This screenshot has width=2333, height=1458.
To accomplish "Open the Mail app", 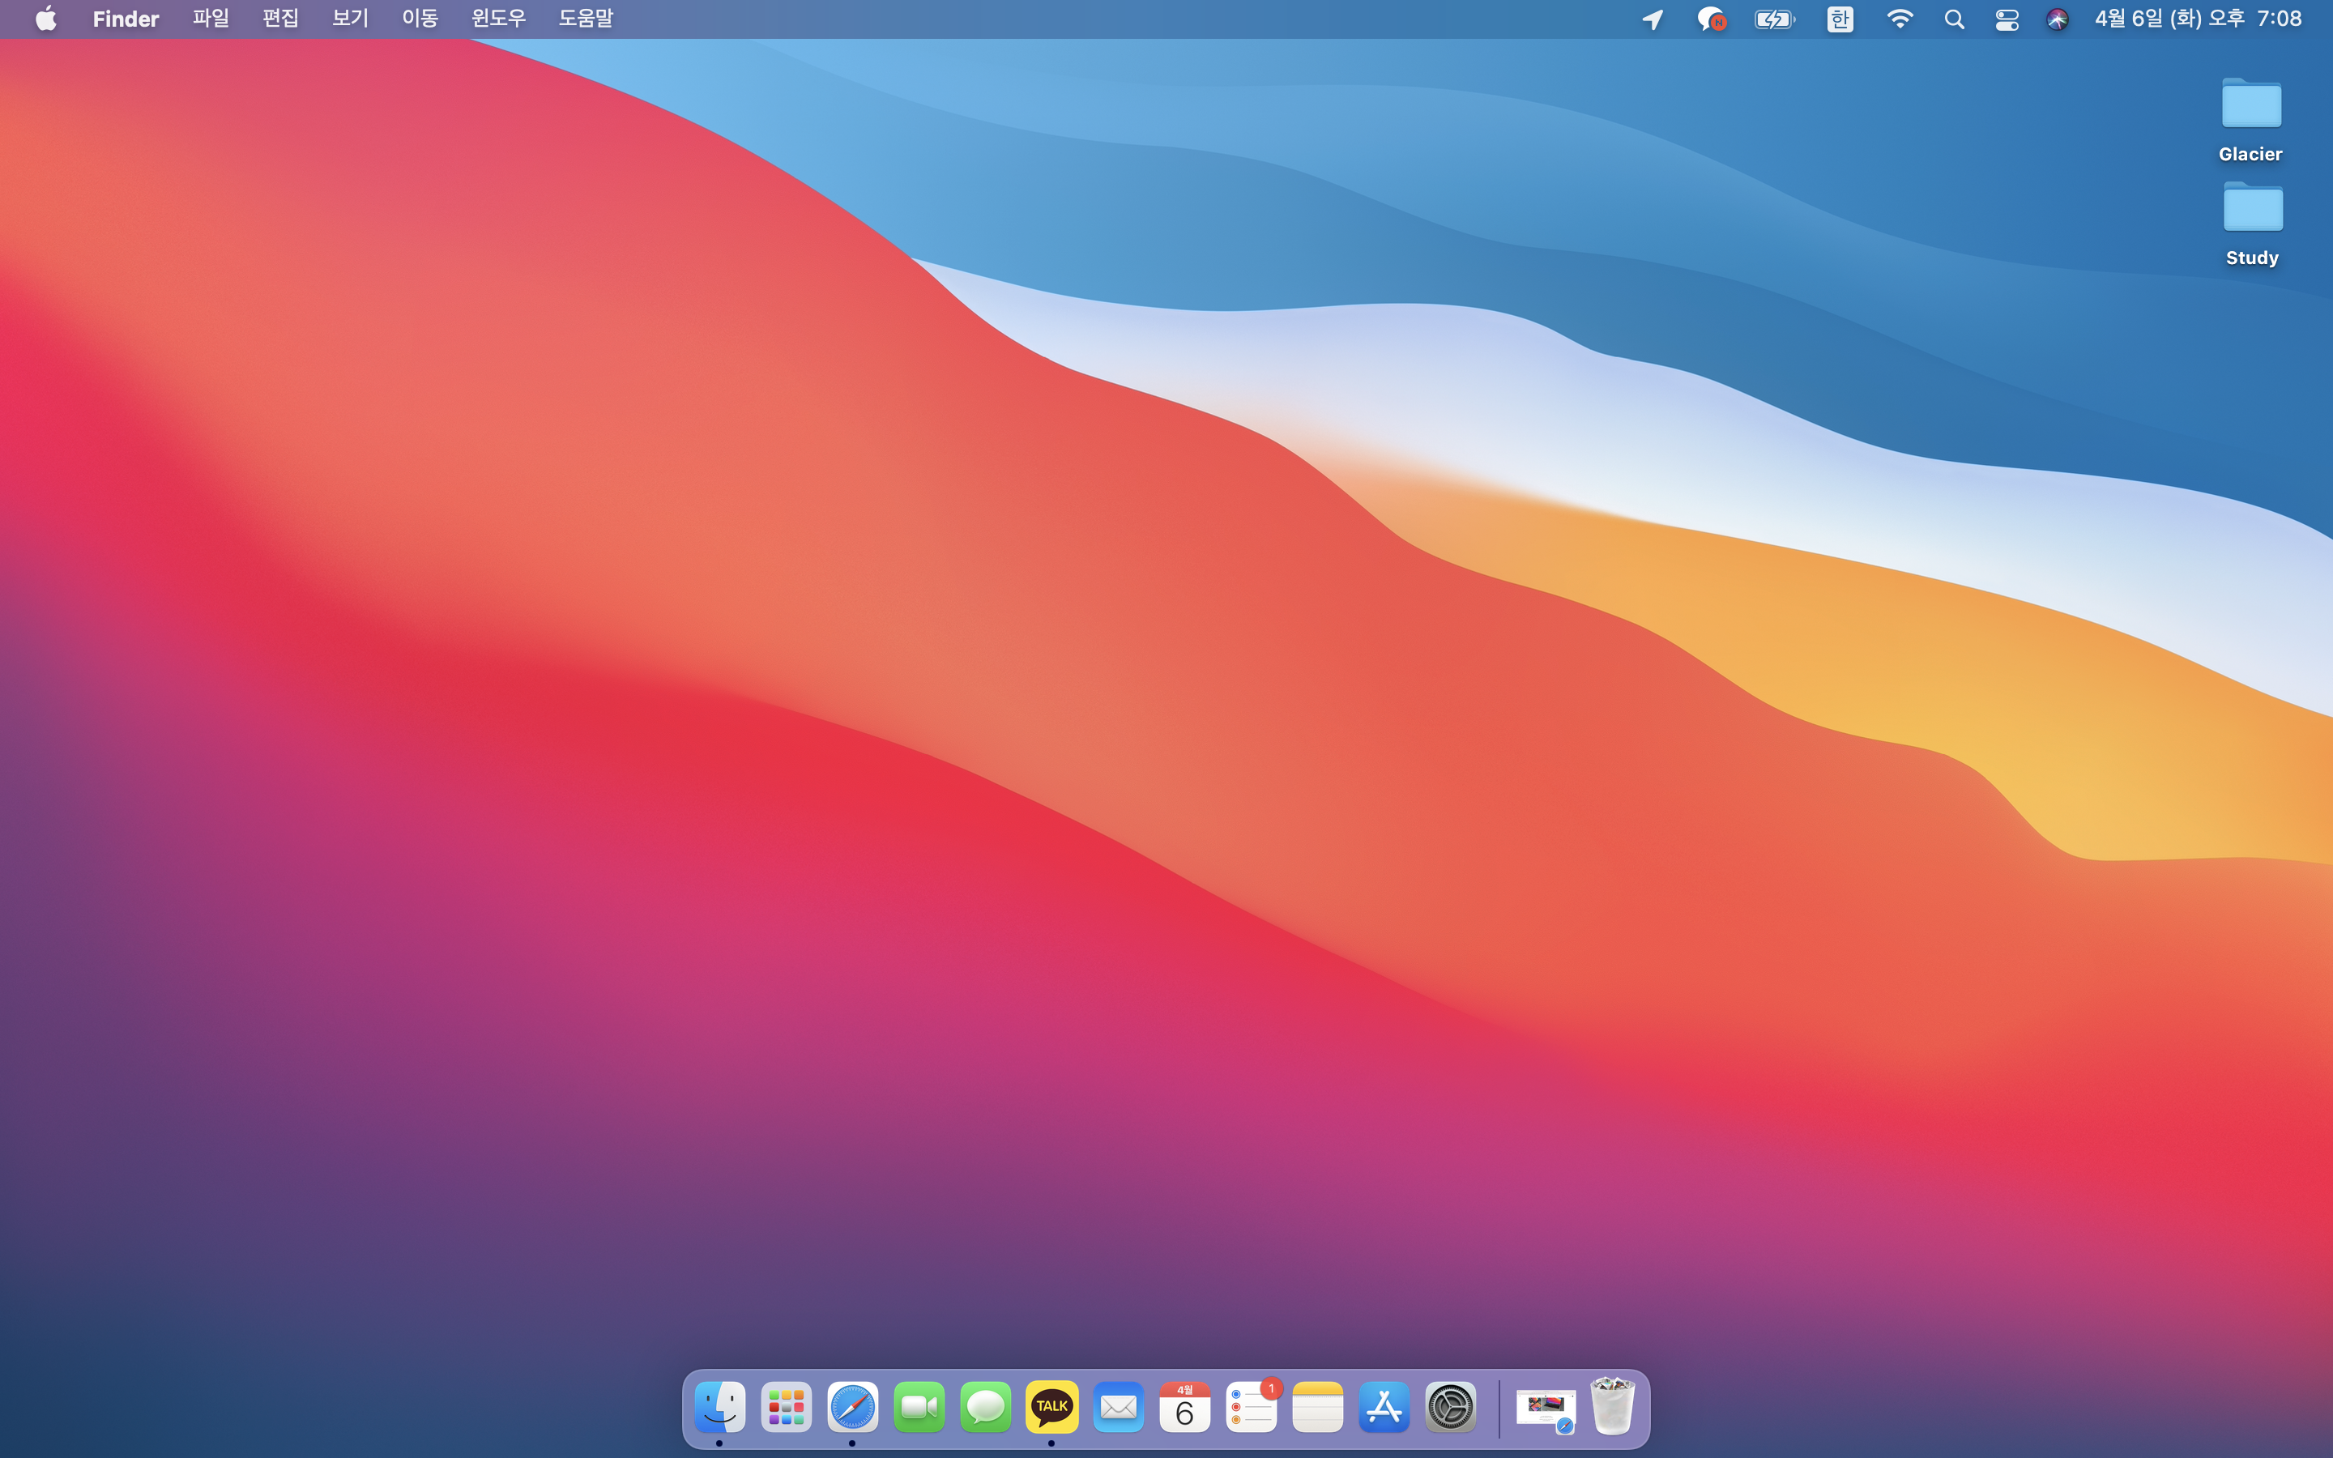I will [x=1118, y=1407].
